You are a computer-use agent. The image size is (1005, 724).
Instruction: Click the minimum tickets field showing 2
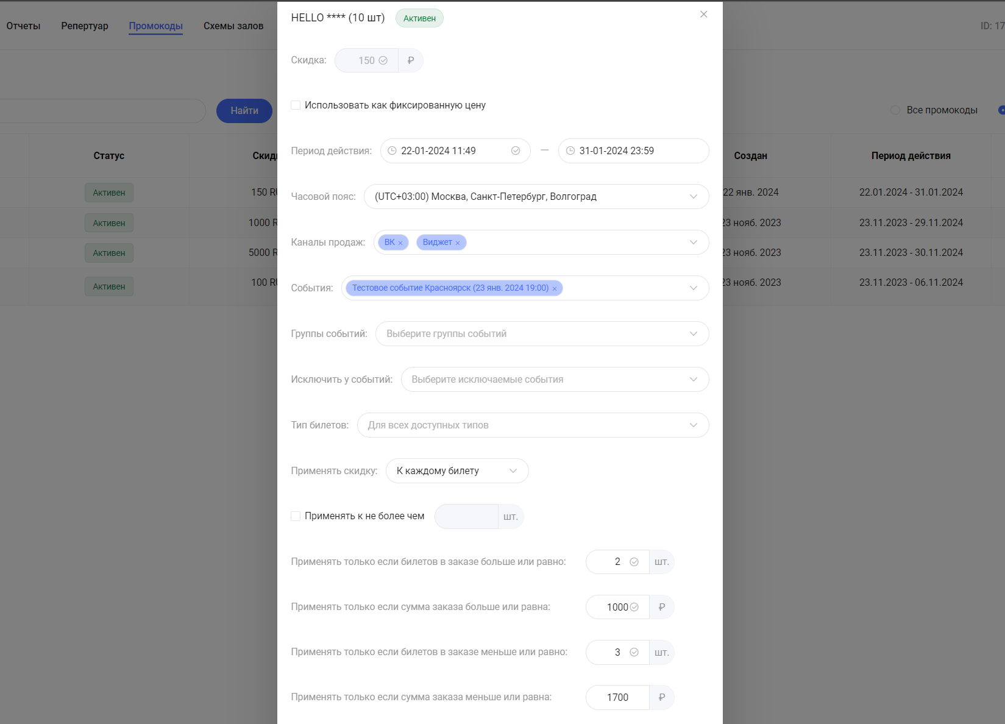617,562
